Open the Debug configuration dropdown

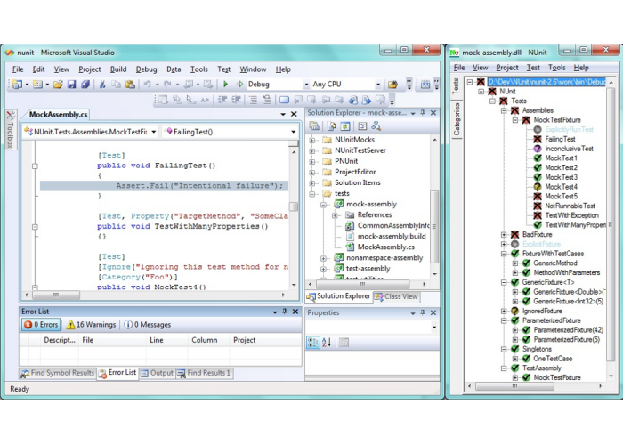pyautogui.click(x=306, y=85)
